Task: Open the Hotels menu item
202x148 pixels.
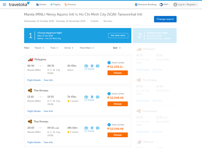Action: (x=41, y=5)
